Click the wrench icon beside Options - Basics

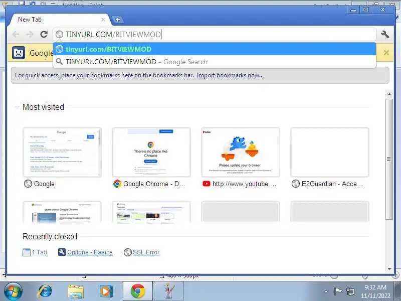tap(62, 252)
